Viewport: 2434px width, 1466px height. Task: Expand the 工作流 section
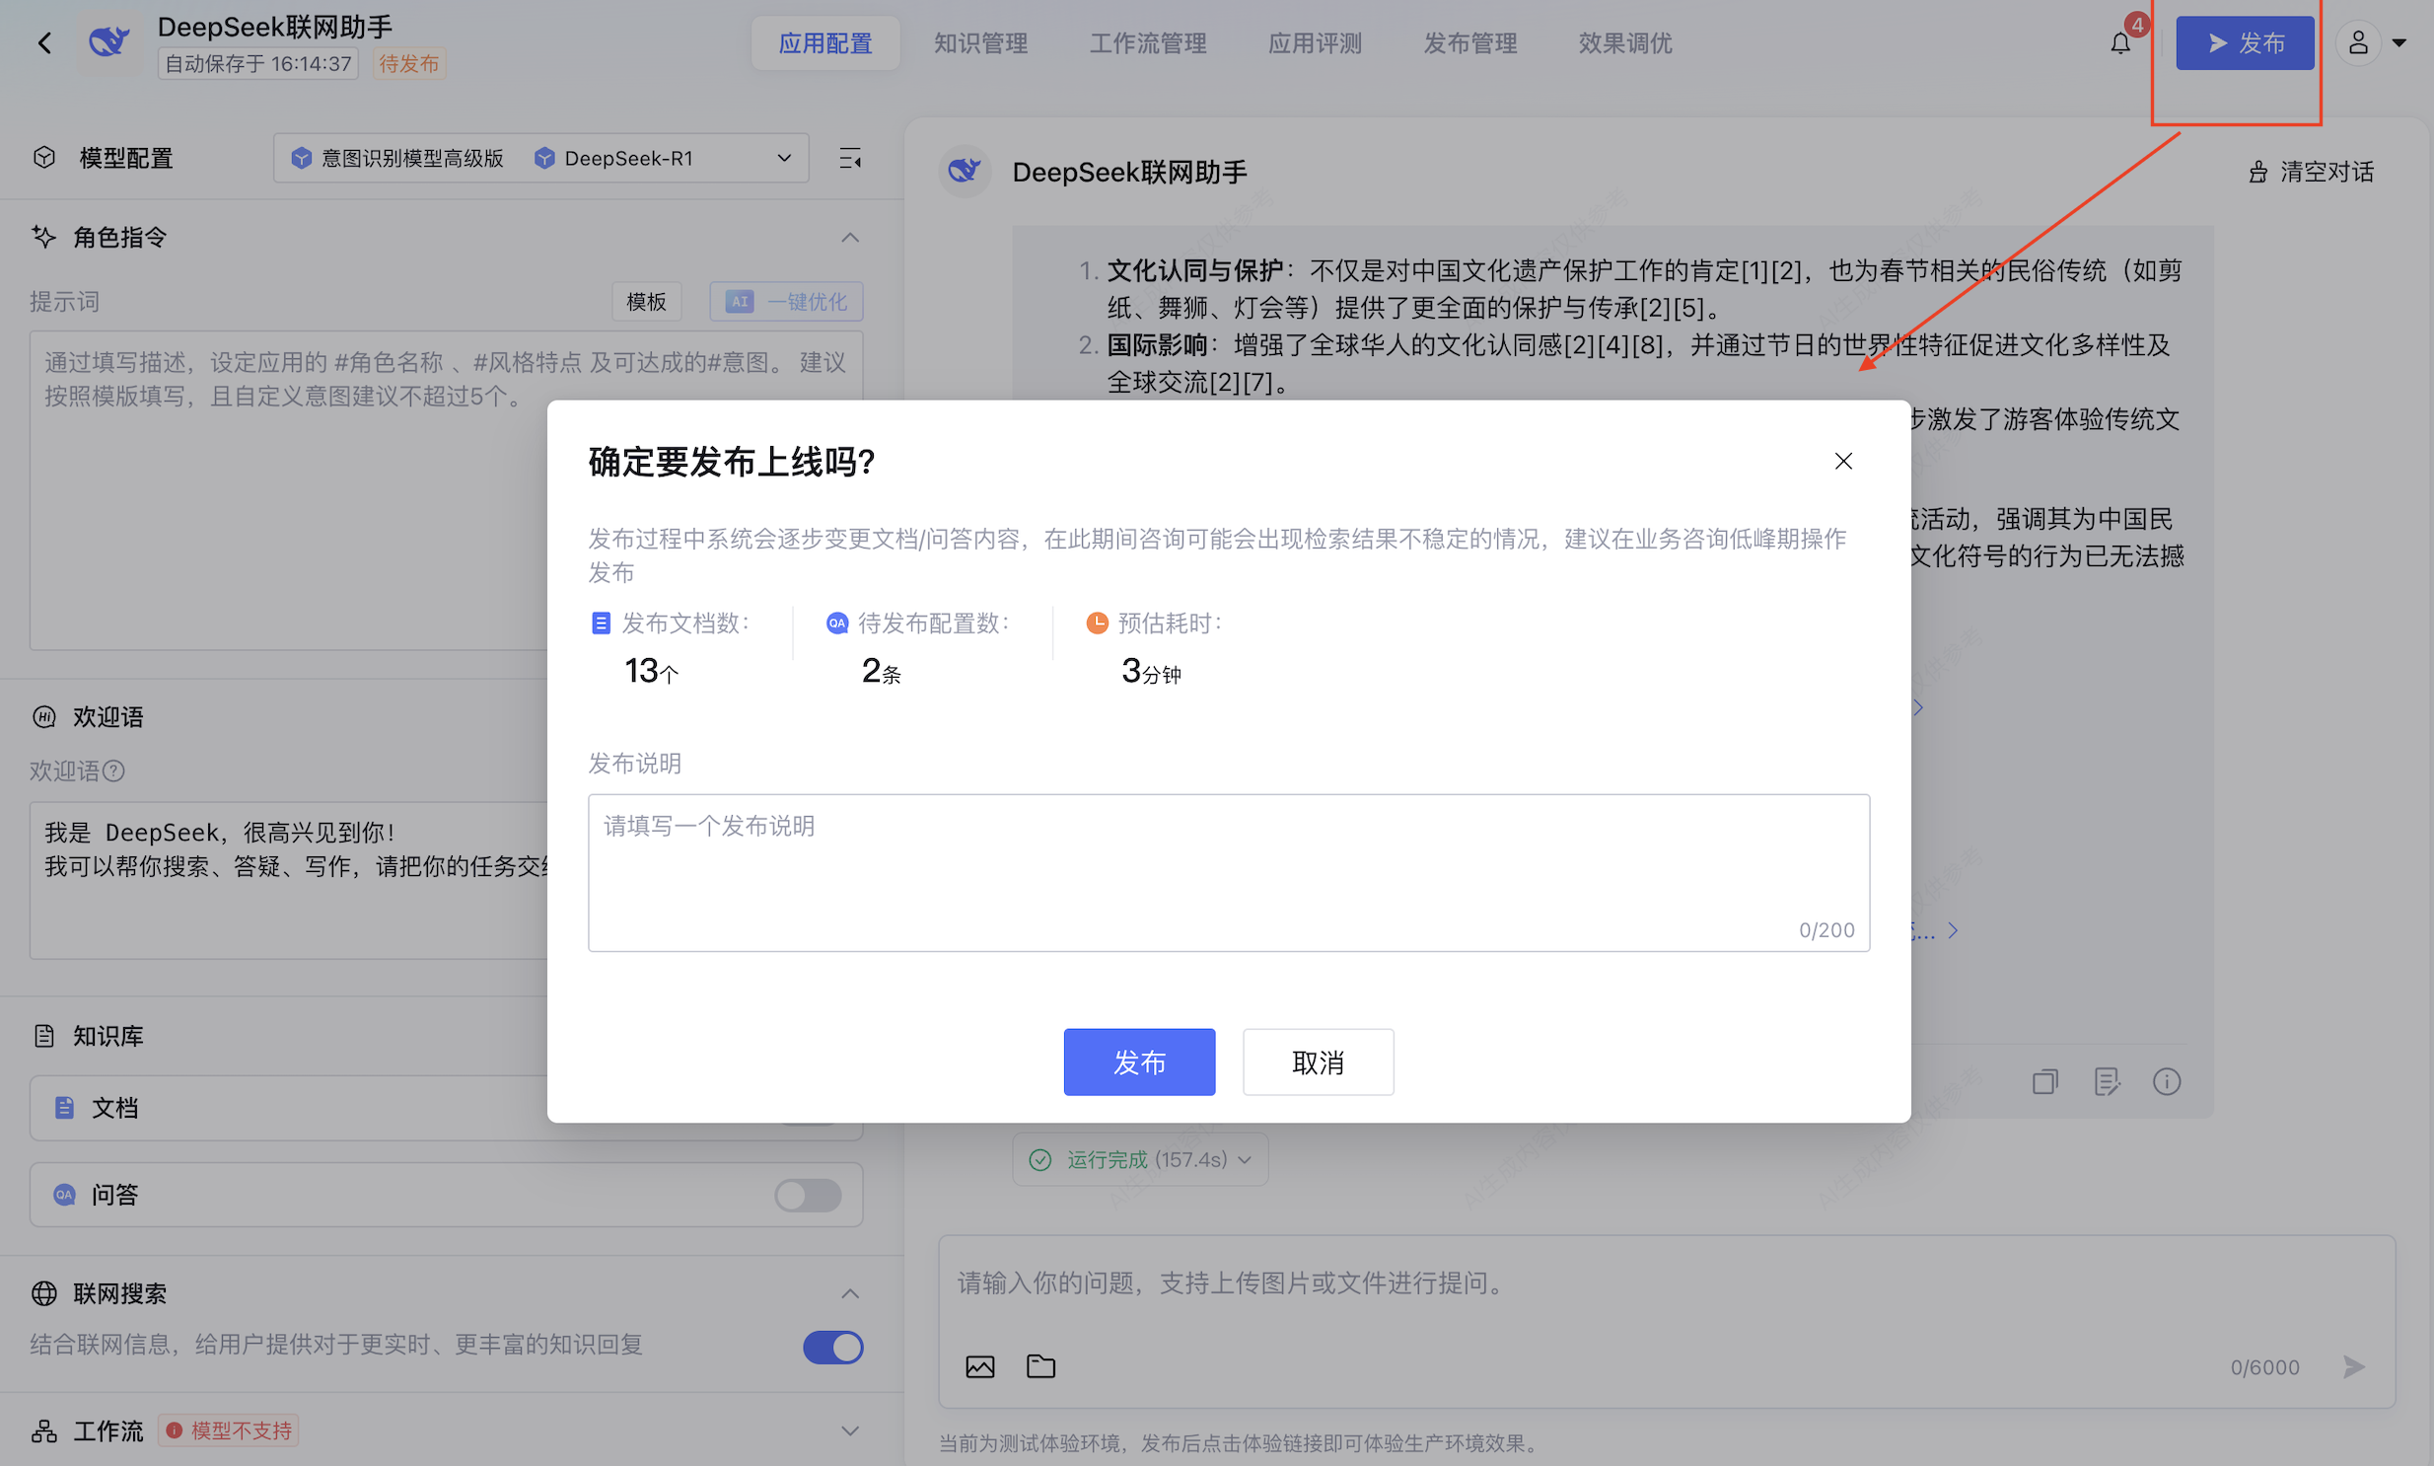849,1430
